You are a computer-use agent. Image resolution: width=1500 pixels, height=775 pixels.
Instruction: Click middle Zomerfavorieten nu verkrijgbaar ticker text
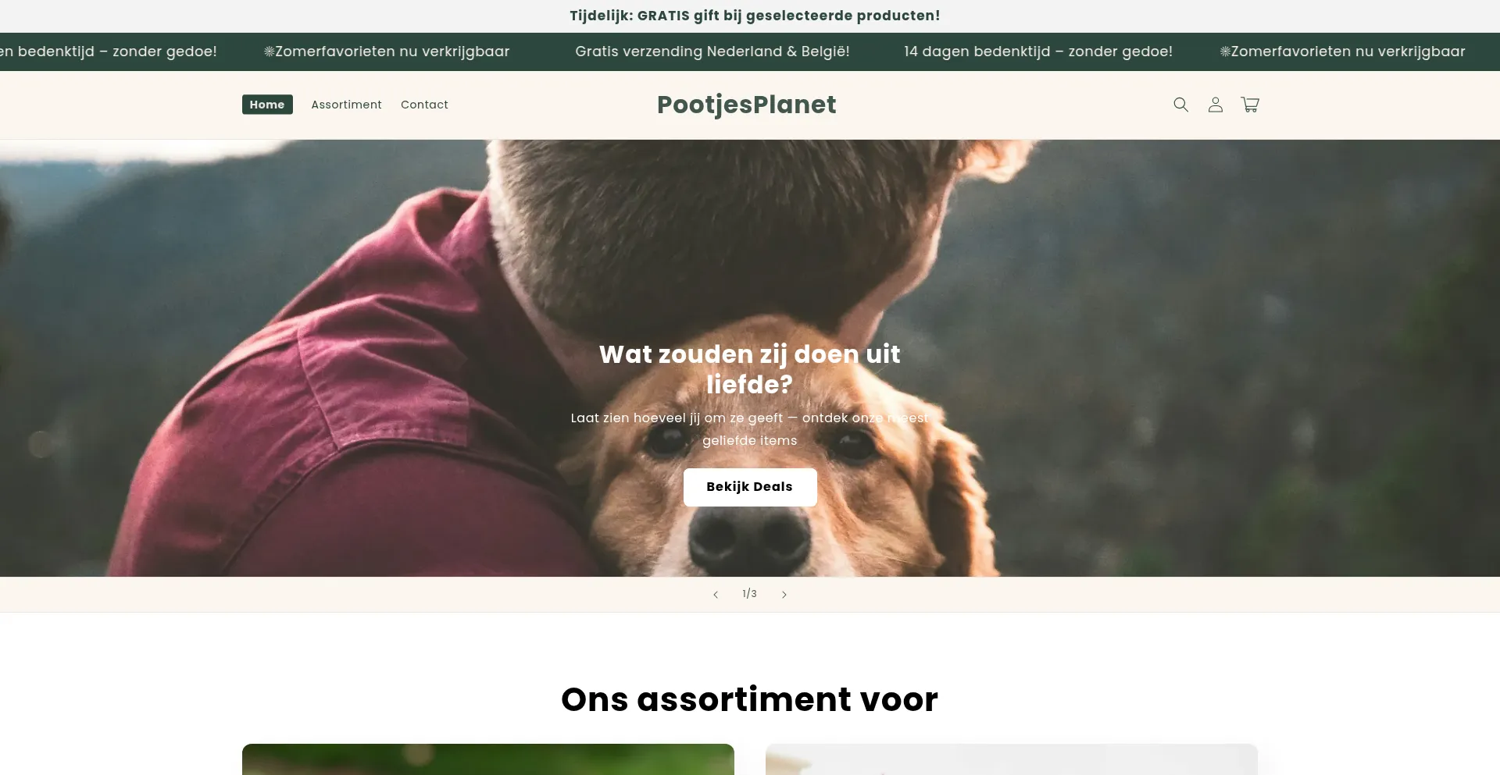(387, 52)
